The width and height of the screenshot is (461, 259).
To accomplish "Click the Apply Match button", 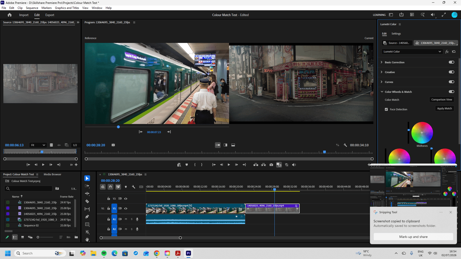I will (444, 109).
